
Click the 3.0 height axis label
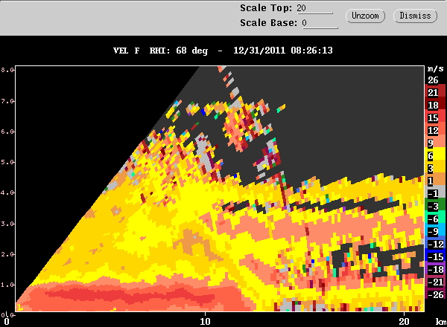point(7,224)
